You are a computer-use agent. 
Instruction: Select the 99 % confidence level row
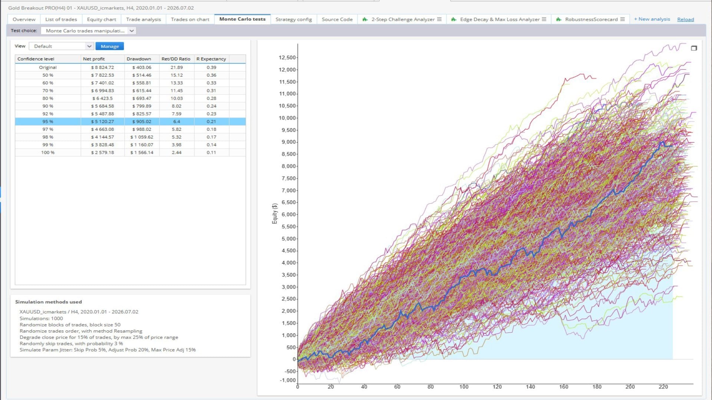130,145
